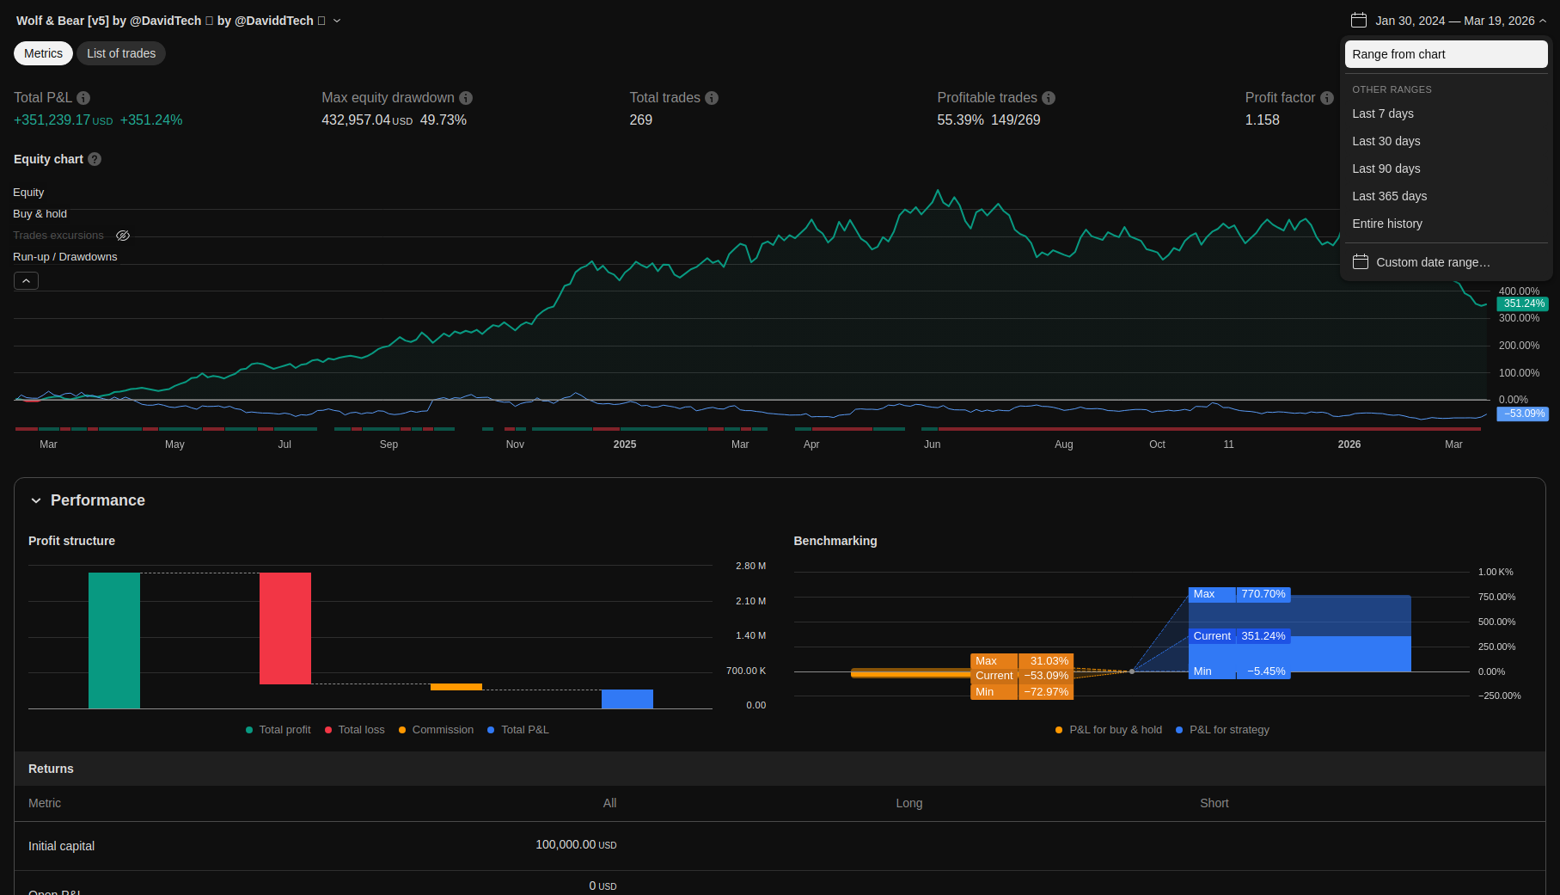Screen dimensions: 1560x895
Task: Collapse the Performance section
Action: coord(36,500)
